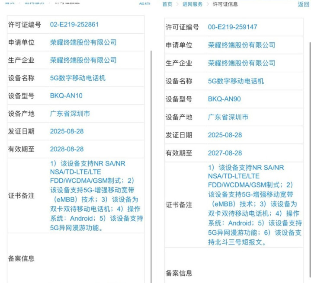The width and height of the screenshot is (311, 283).
Task: Click issue date 2025-08-28 in right panel
Action: pos(225,135)
